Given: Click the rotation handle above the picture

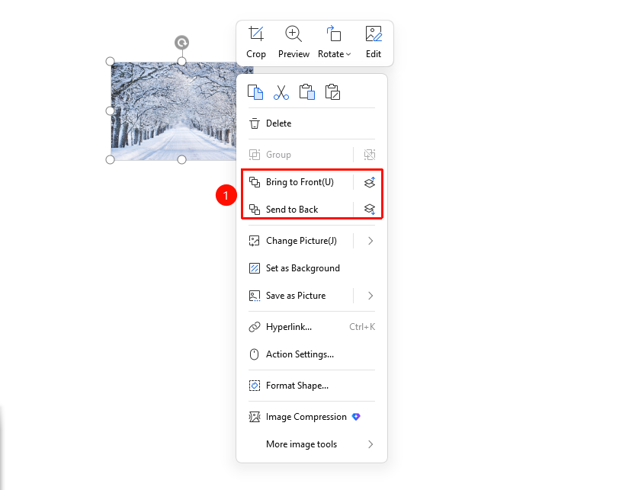Looking at the screenshot, I should pyautogui.click(x=181, y=42).
